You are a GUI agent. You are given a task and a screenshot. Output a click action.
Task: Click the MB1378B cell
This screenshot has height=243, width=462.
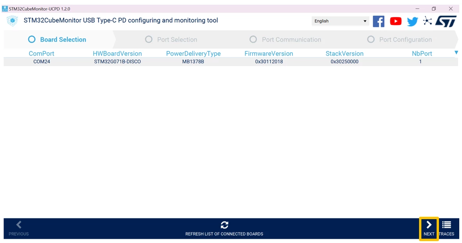193,62
